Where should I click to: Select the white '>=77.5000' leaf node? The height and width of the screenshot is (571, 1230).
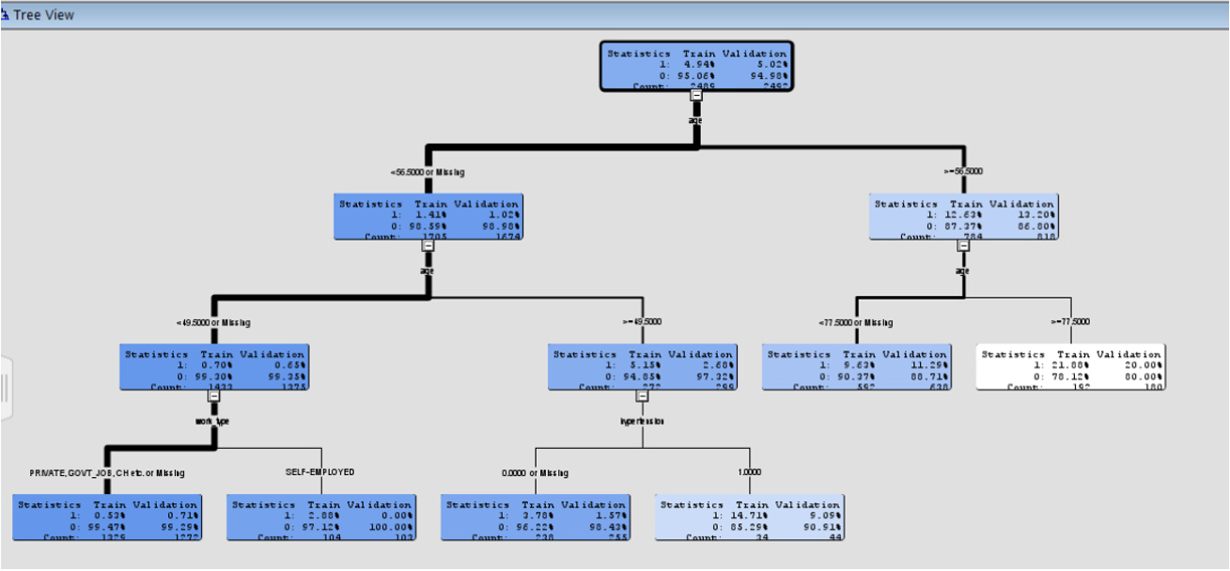point(1071,366)
